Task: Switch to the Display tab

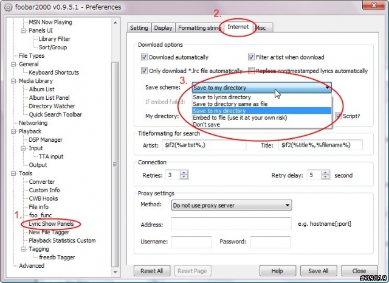Action: (163, 28)
